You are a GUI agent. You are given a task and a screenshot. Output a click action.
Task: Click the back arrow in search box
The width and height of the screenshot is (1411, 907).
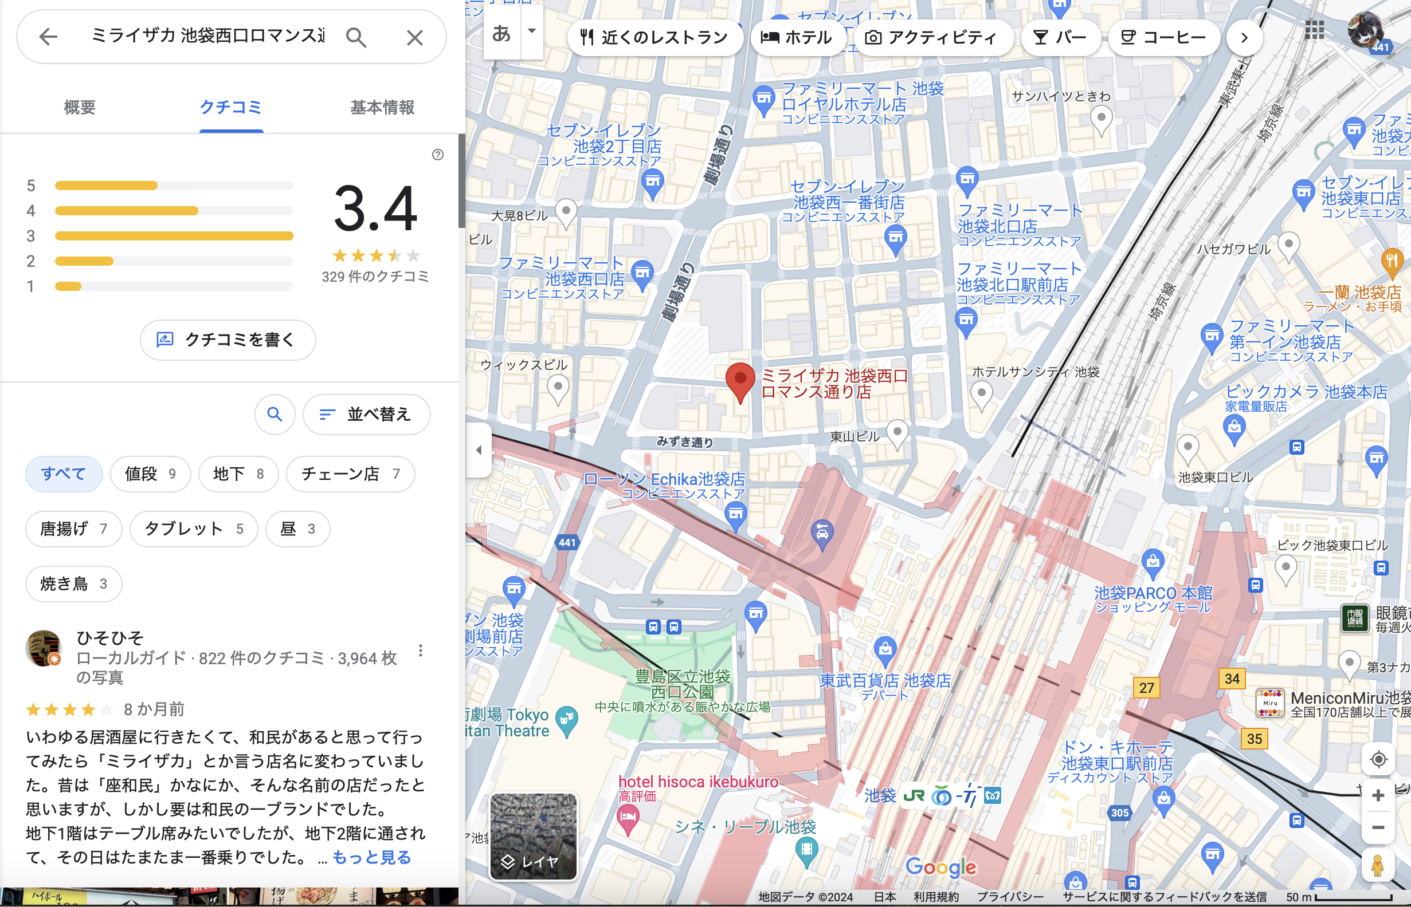[x=48, y=37]
